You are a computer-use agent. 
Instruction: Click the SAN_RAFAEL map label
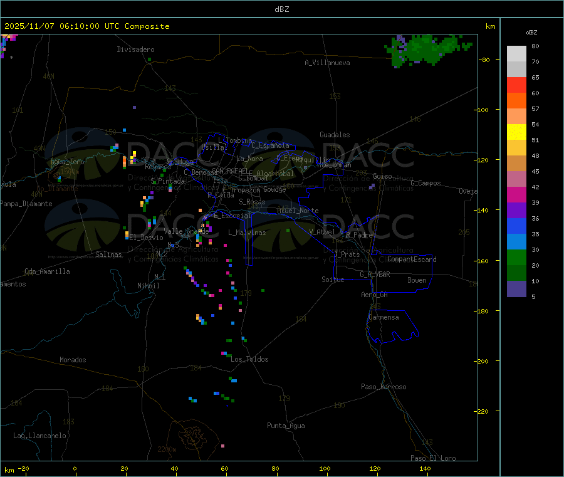click(230, 170)
